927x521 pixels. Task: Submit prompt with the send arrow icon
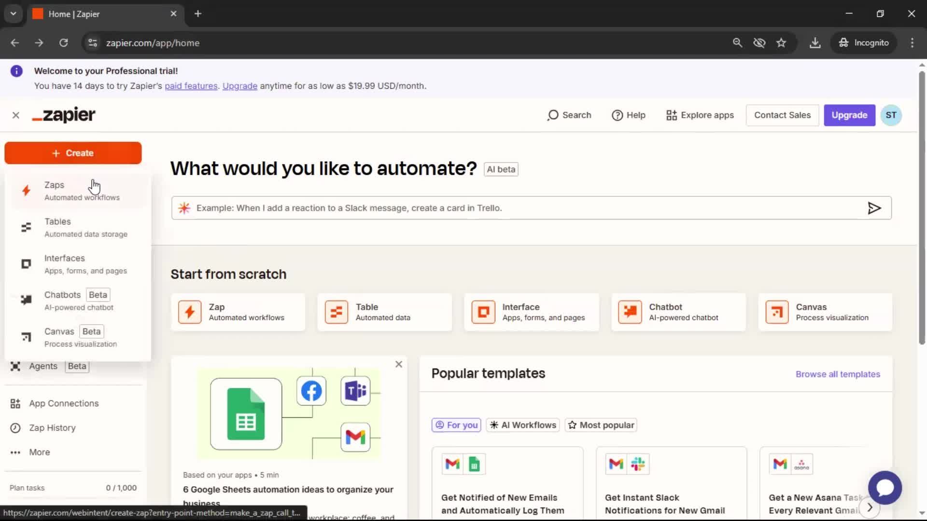[874, 208]
